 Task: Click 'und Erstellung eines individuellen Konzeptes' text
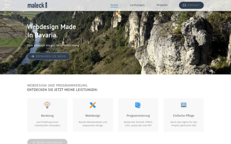pos(47,124)
